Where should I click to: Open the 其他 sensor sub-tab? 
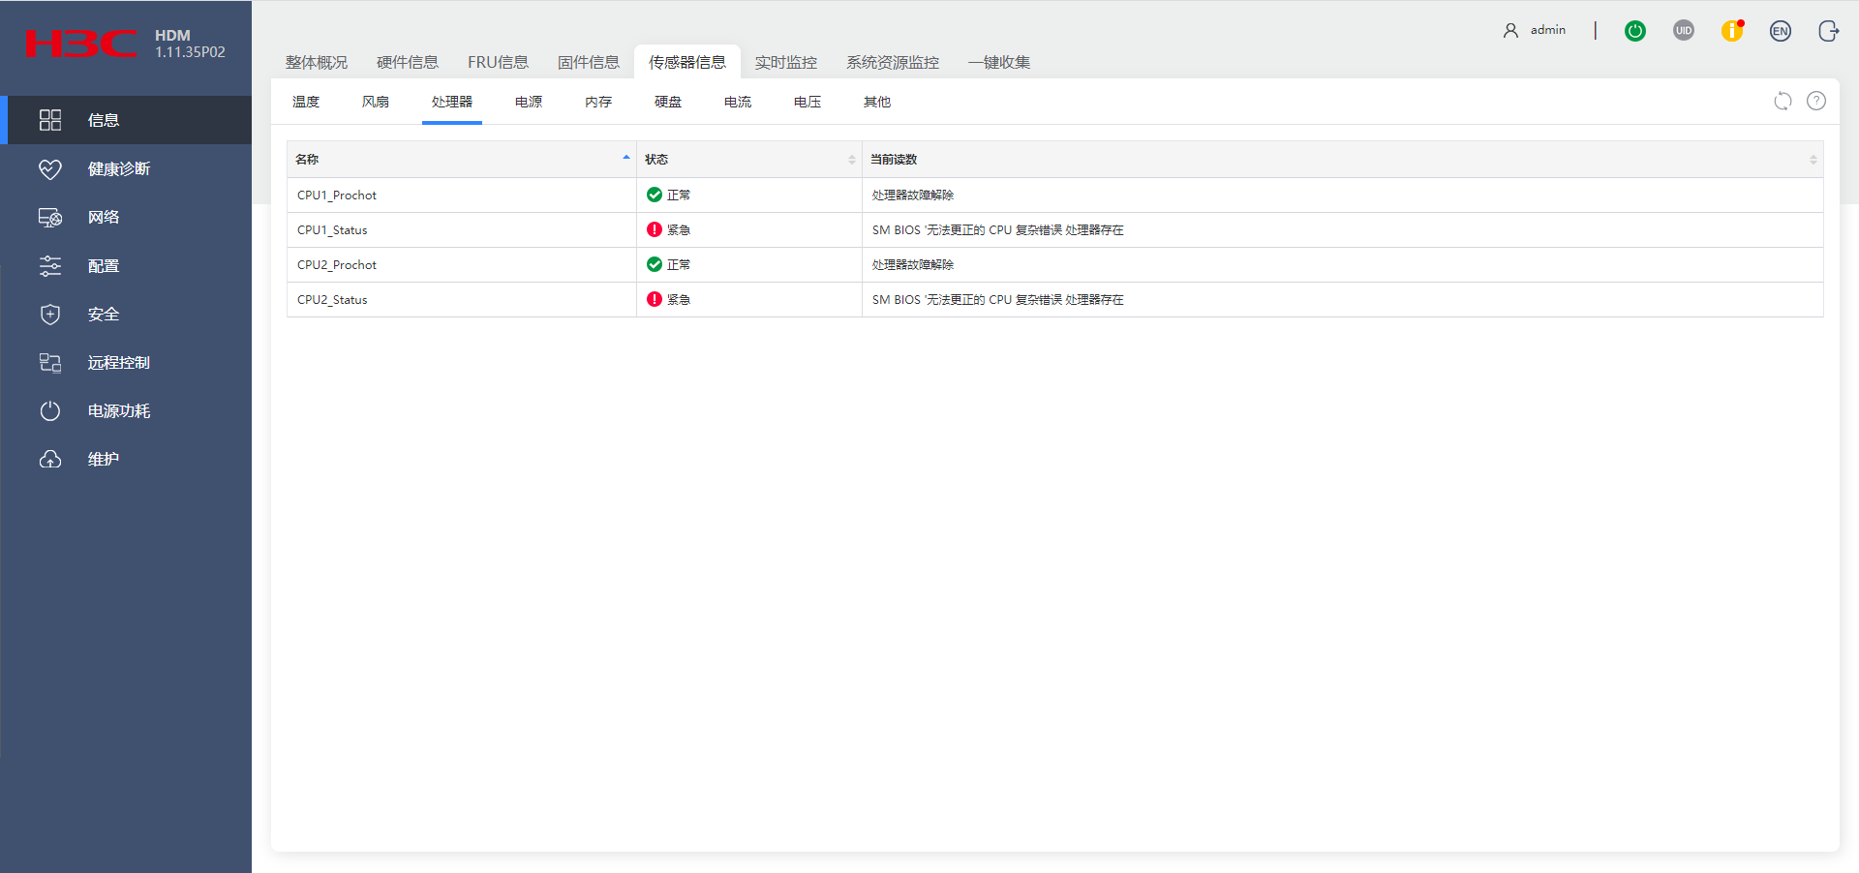[x=877, y=102]
